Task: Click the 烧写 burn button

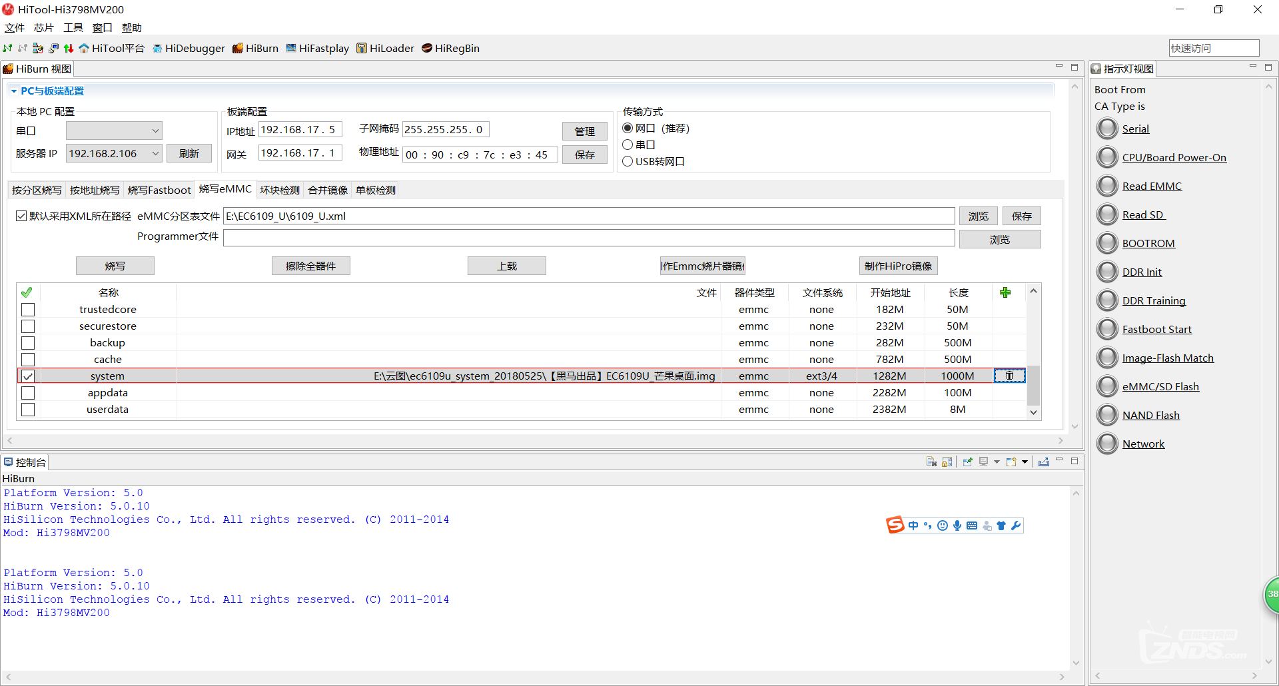Action: (115, 266)
